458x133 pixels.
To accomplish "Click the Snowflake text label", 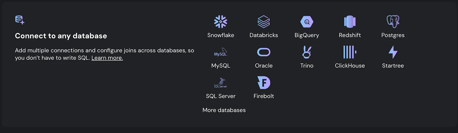I will tap(221, 35).
